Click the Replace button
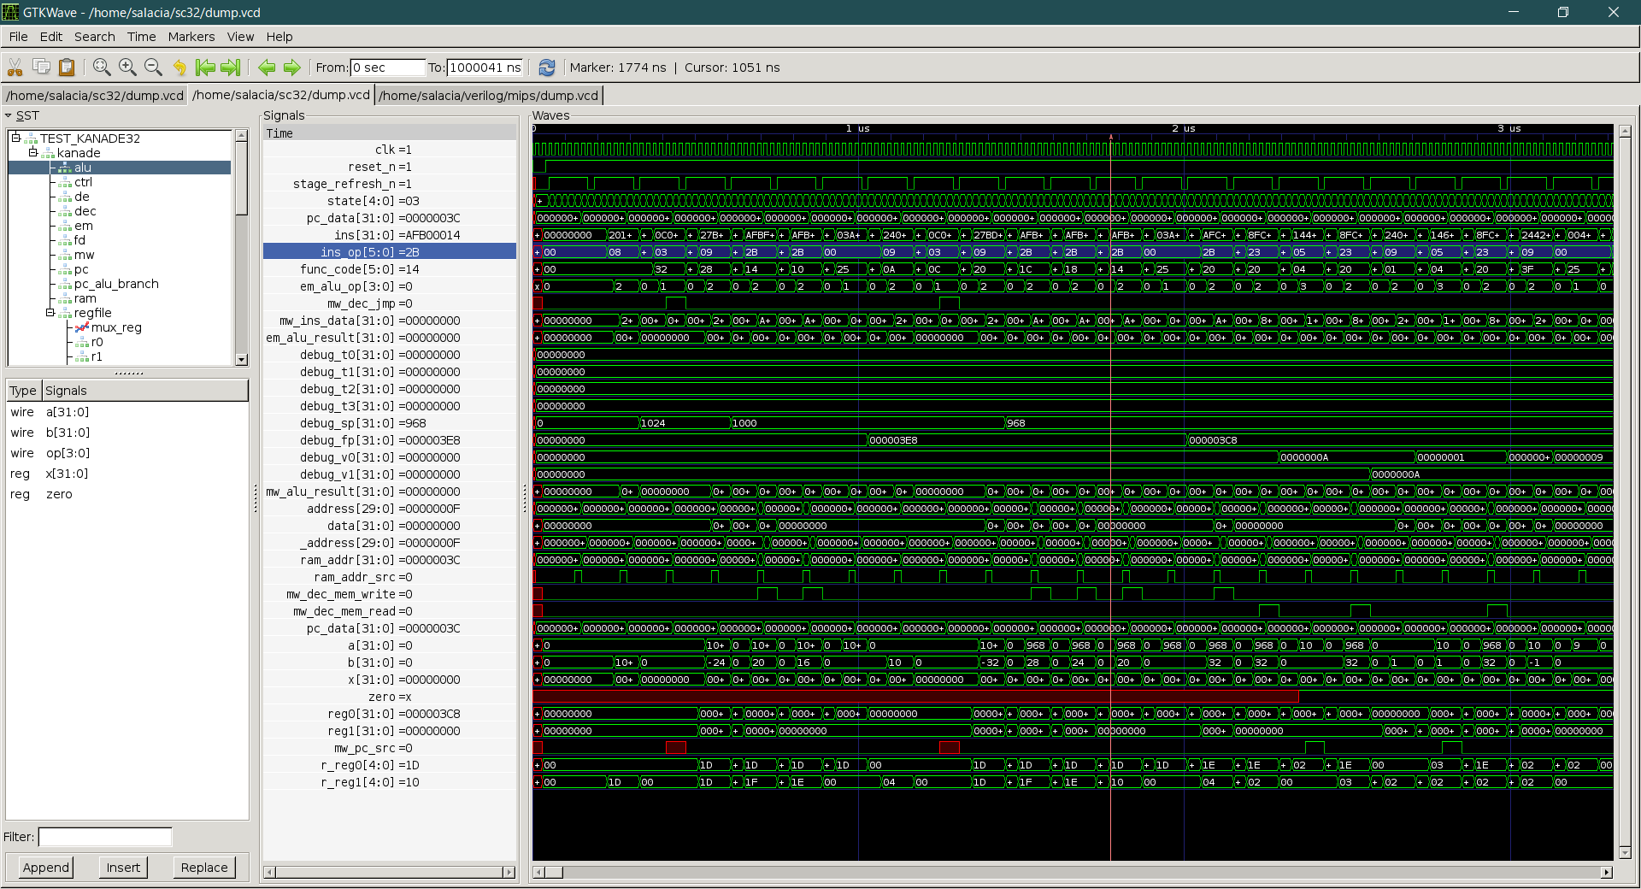 (204, 868)
